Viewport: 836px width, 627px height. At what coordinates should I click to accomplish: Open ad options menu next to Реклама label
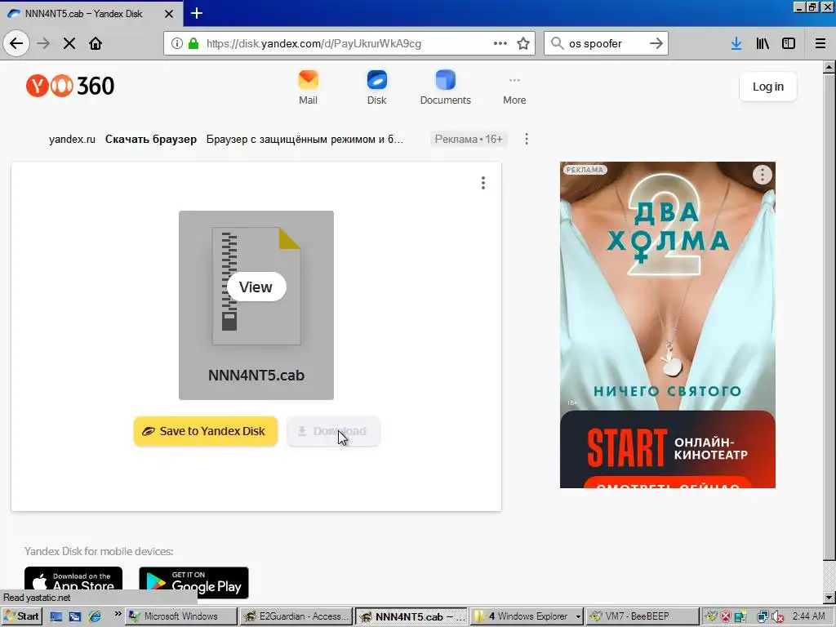click(x=527, y=139)
